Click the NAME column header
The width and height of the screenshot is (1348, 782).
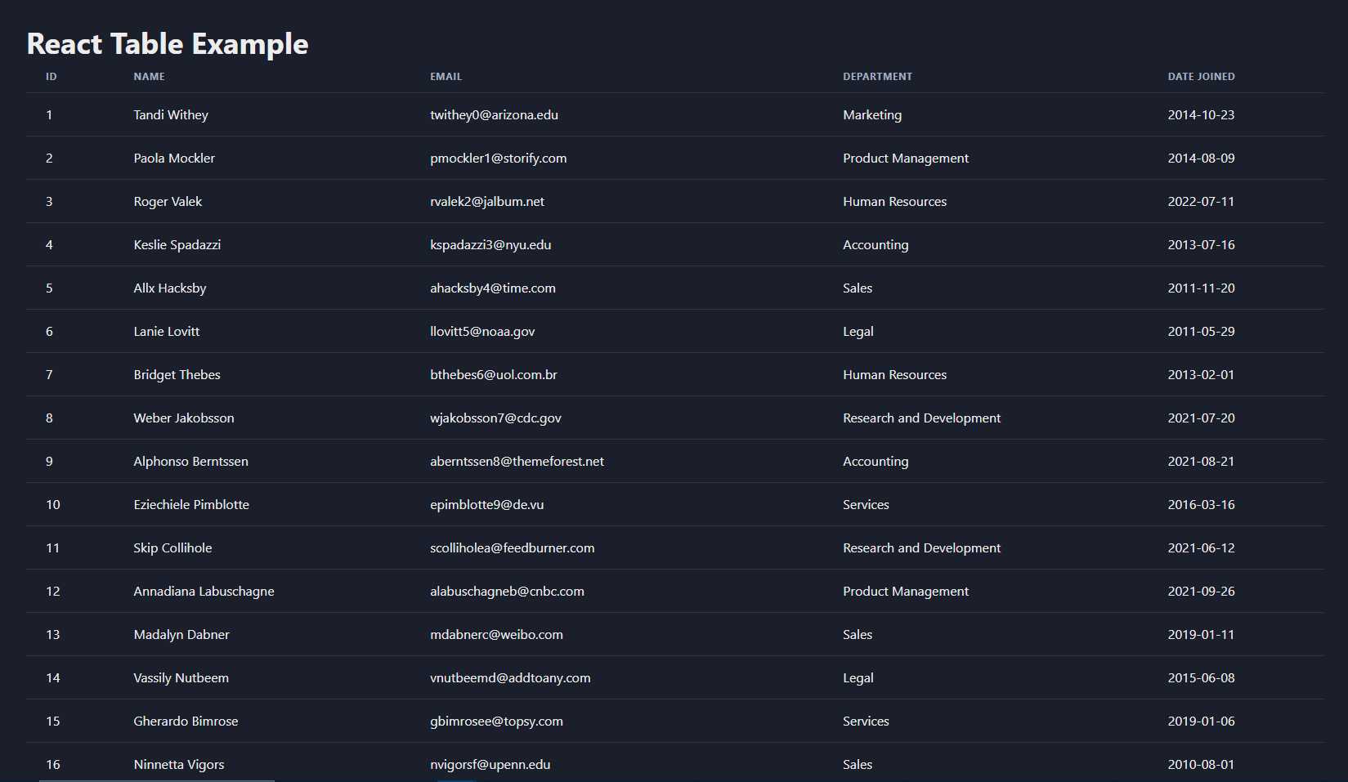point(149,77)
